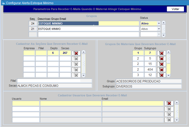The image size is (189, 127).
Task: Click Subgrupo field containing 7
Action: click(x=150, y=53)
